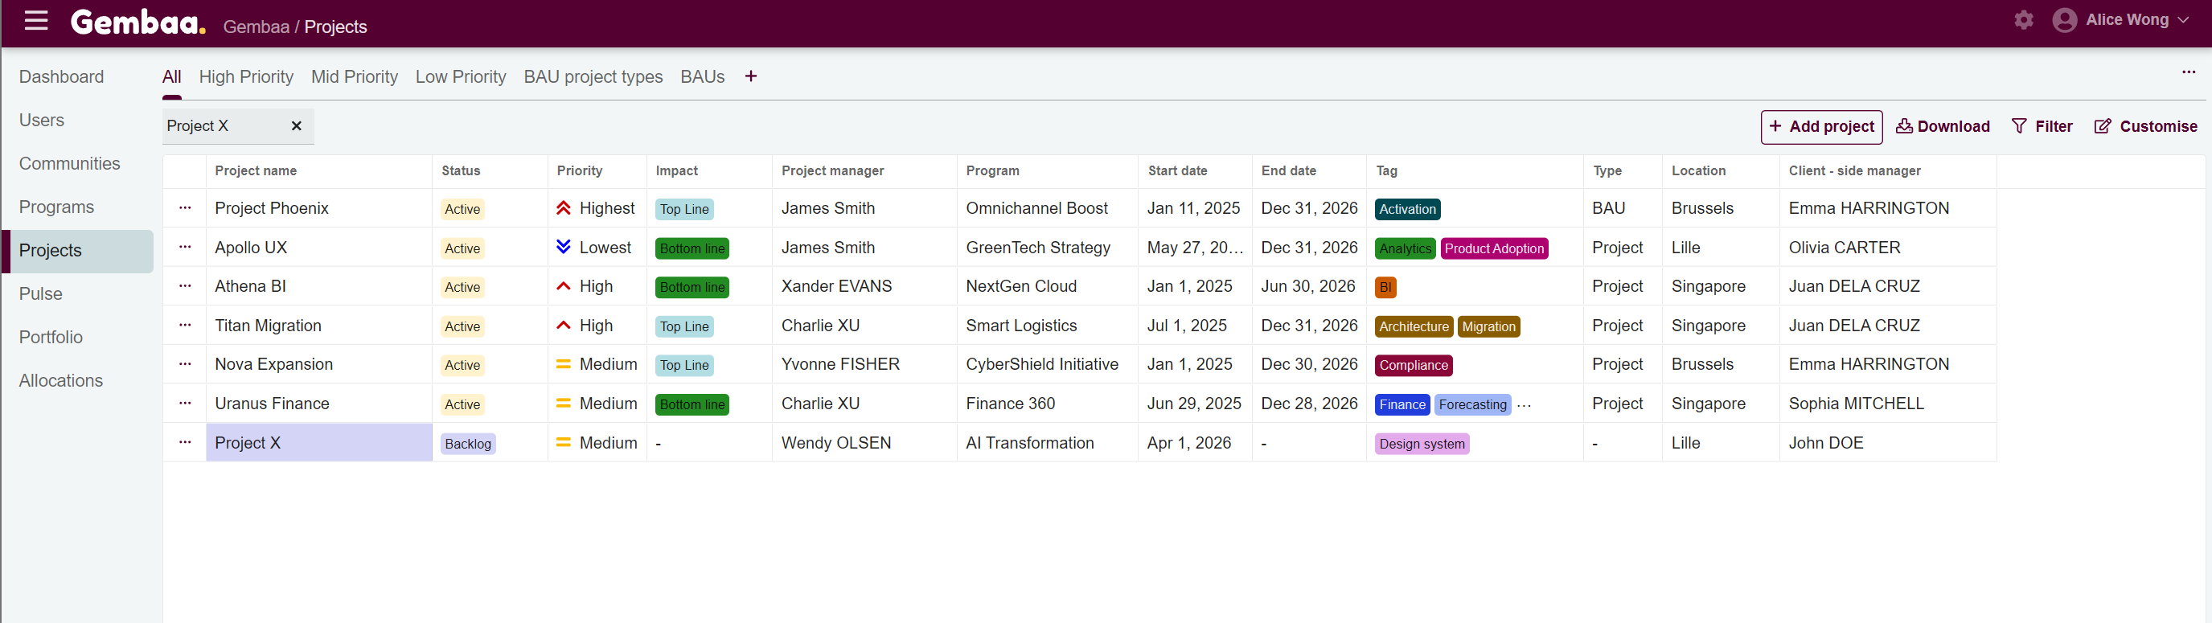Open the settings gear icon
The image size is (2212, 623).
pyautogui.click(x=2023, y=20)
